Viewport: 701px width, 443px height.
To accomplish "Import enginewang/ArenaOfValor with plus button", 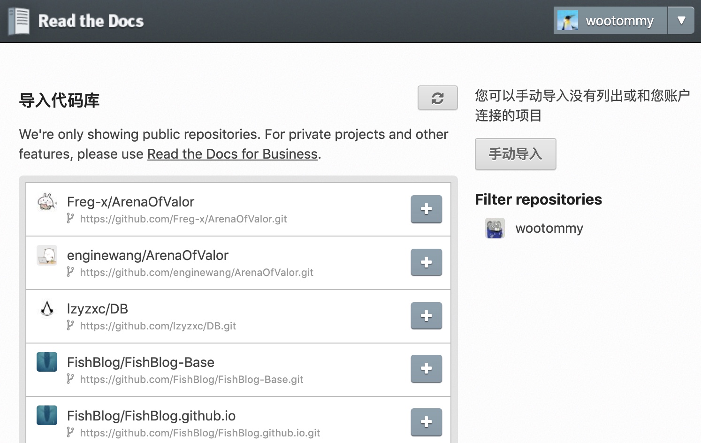I will 426,262.
